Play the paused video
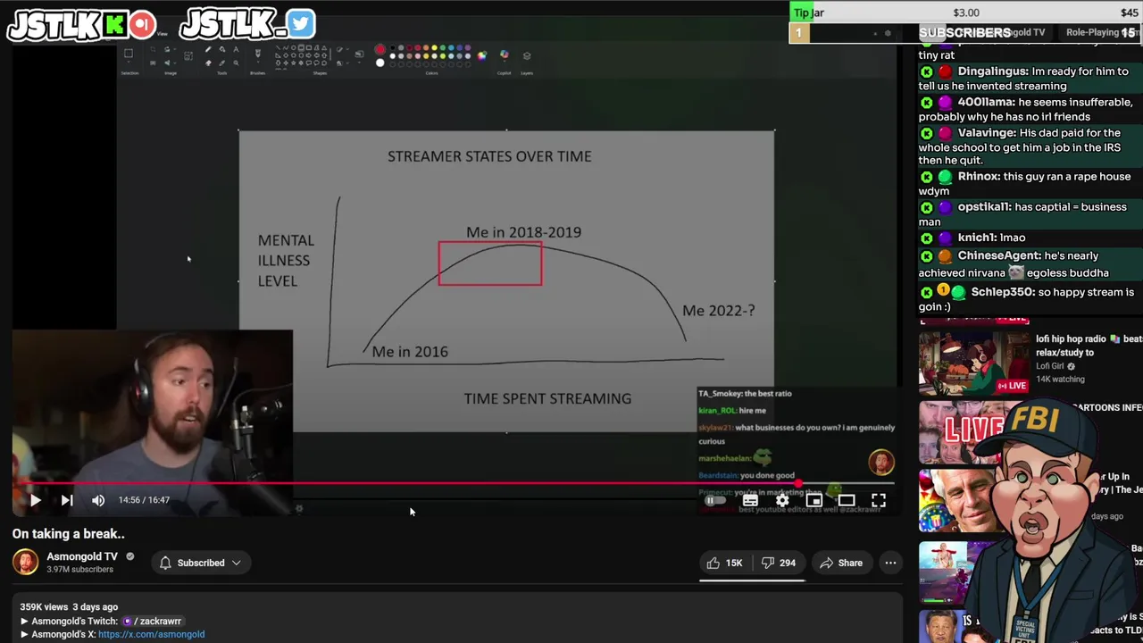The width and height of the screenshot is (1143, 643). [35, 500]
